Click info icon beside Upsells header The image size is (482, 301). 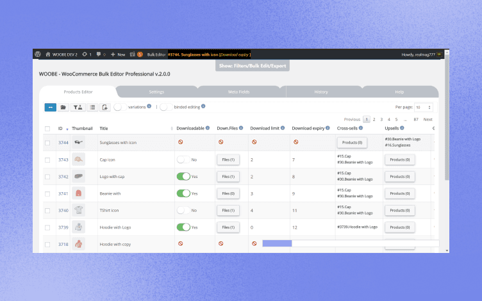tap(402, 128)
